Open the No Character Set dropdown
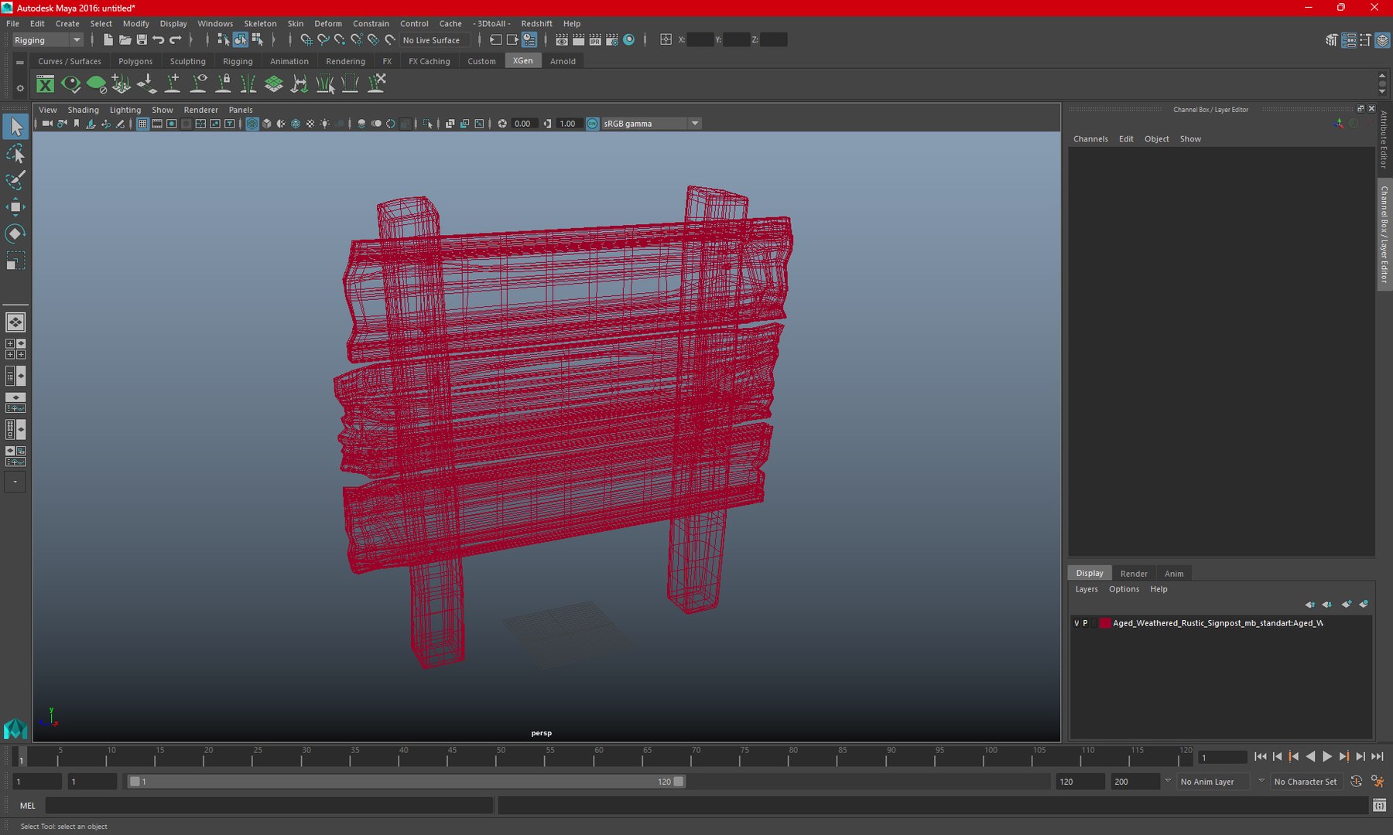Image resolution: width=1393 pixels, height=835 pixels. [1307, 782]
